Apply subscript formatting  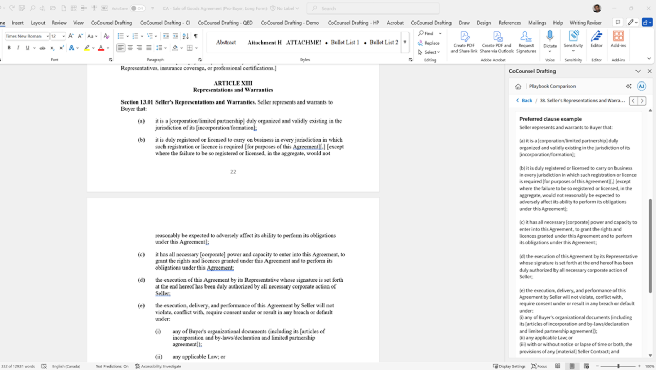point(52,48)
